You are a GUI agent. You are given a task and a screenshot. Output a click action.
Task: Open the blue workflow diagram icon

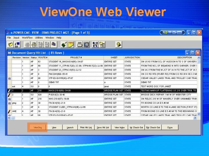click(95, 44)
